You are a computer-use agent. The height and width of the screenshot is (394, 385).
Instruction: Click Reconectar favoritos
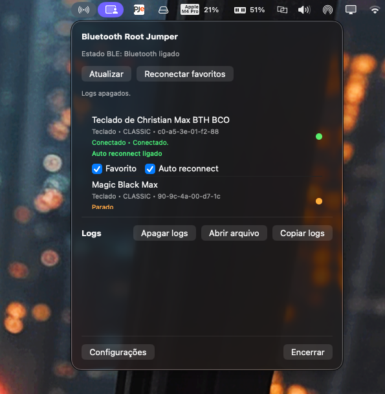tap(184, 74)
